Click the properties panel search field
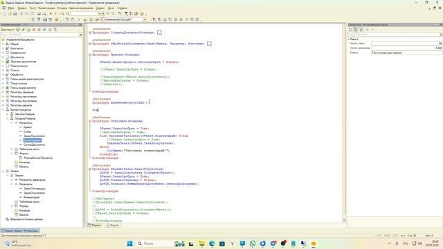The height and width of the screenshot is (249, 443). click(x=394, y=35)
